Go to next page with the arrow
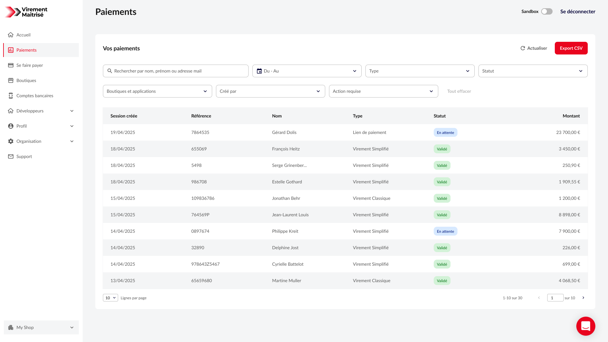This screenshot has width=608, height=342. pos(583,298)
